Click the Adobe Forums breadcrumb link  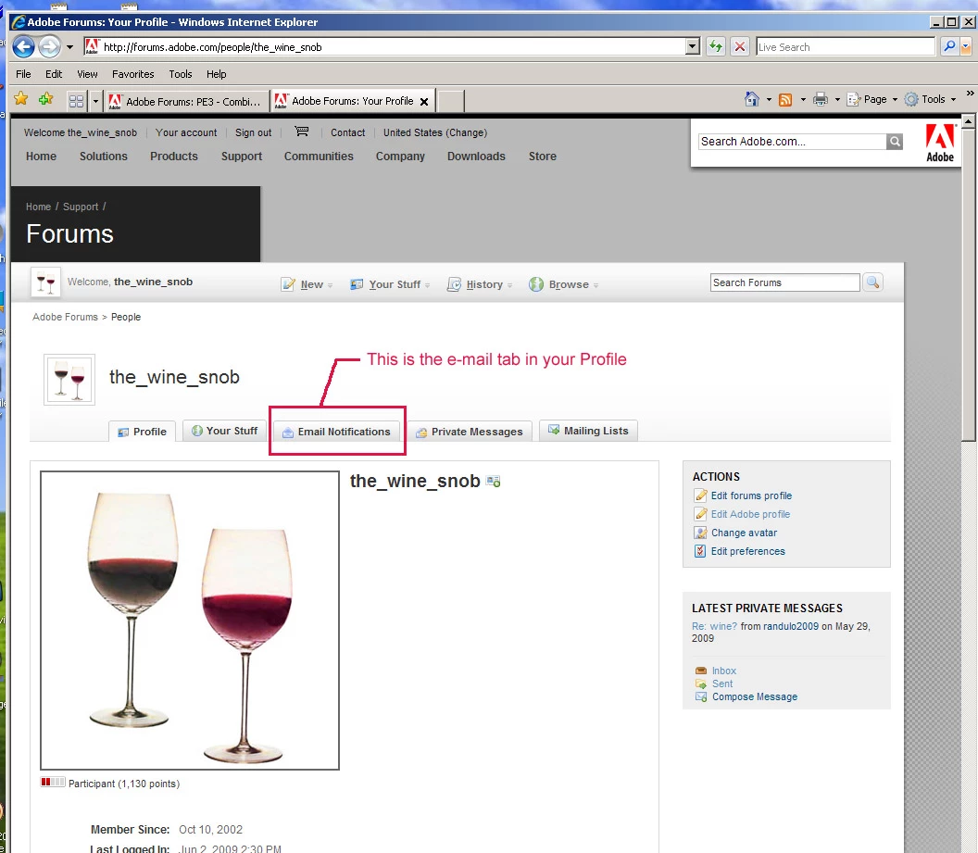(x=65, y=317)
